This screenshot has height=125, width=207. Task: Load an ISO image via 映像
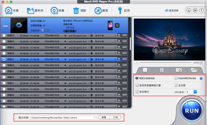[57, 11]
